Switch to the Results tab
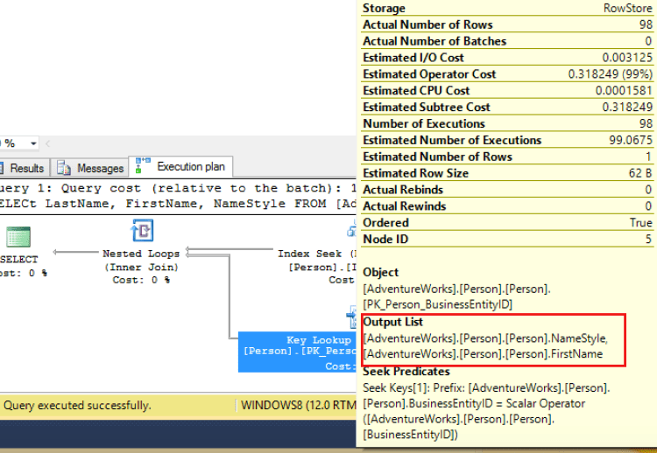Screen dimensions: 657x453 [x=26, y=168]
